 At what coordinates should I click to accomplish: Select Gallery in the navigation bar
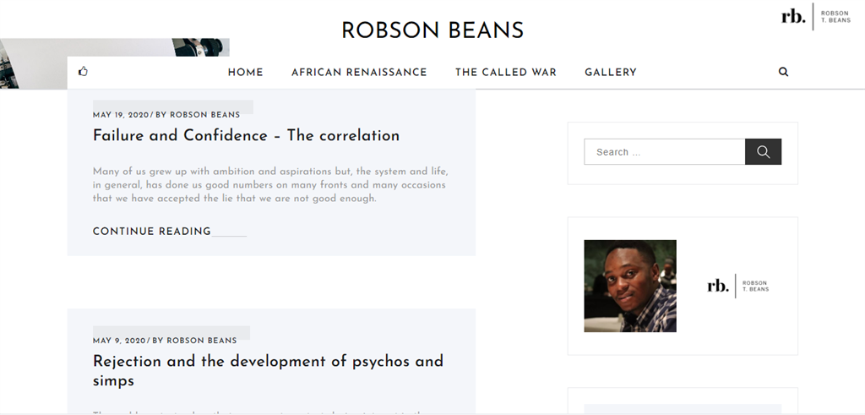point(611,73)
